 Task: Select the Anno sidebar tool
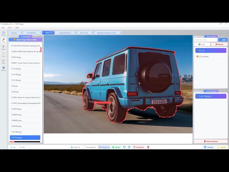tap(3, 40)
